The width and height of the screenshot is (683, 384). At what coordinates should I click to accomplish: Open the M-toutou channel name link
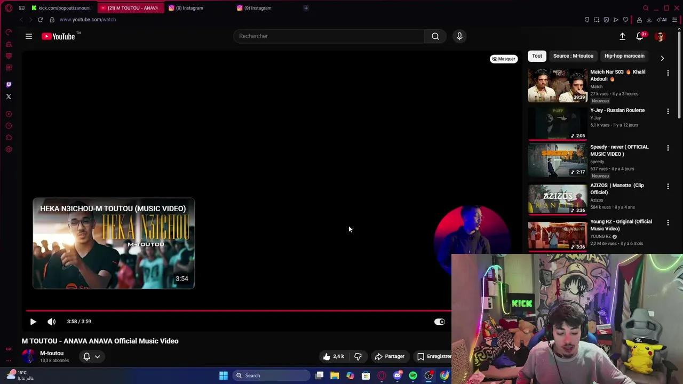pos(52,353)
